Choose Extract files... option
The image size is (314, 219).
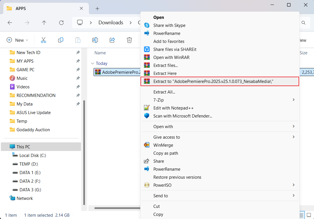(220, 65)
